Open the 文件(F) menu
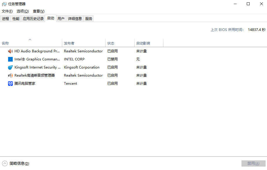267x170 pixels. (x=7, y=11)
